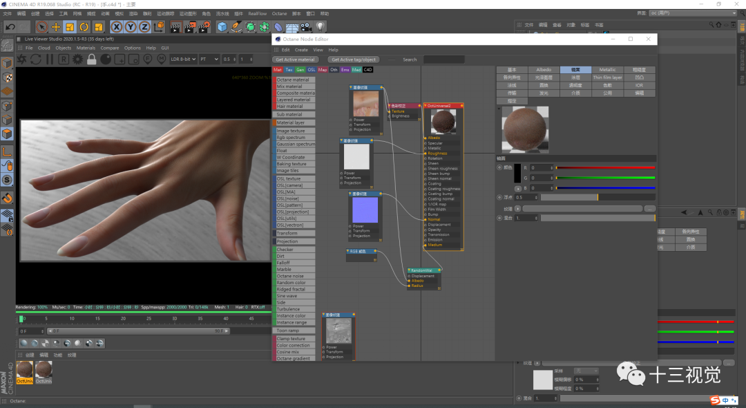Click the Render View clapperboard icon
This screenshot has width=746, height=408.
(x=175, y=27)
